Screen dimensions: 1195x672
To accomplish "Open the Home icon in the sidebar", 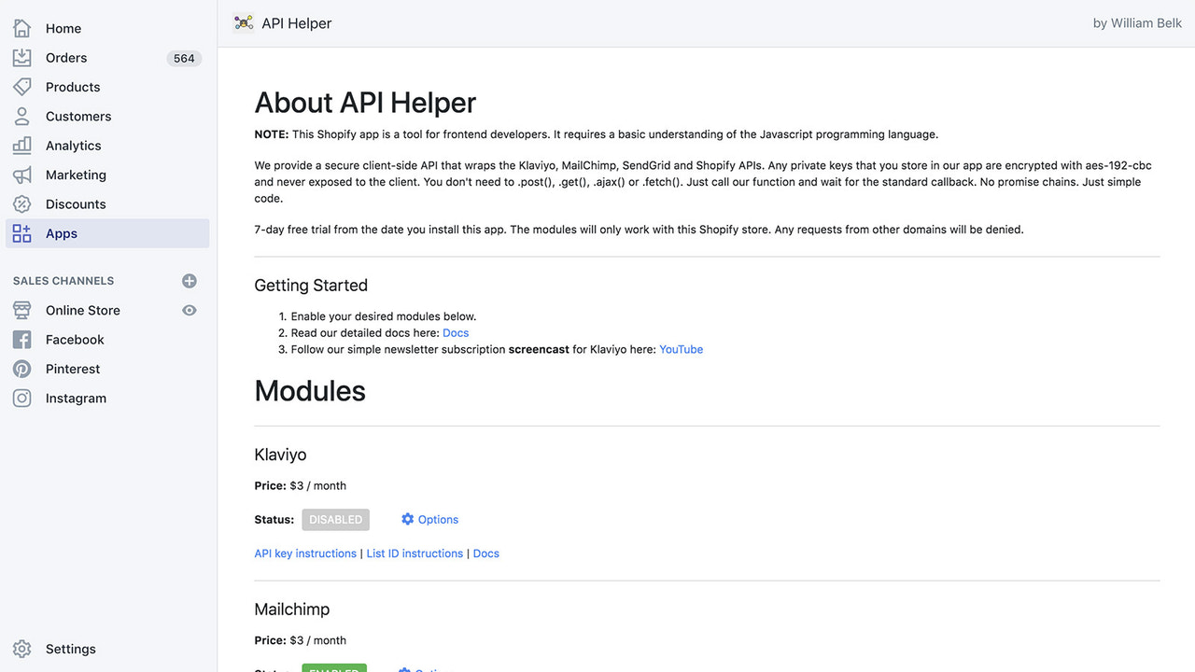I will point(21,28).
